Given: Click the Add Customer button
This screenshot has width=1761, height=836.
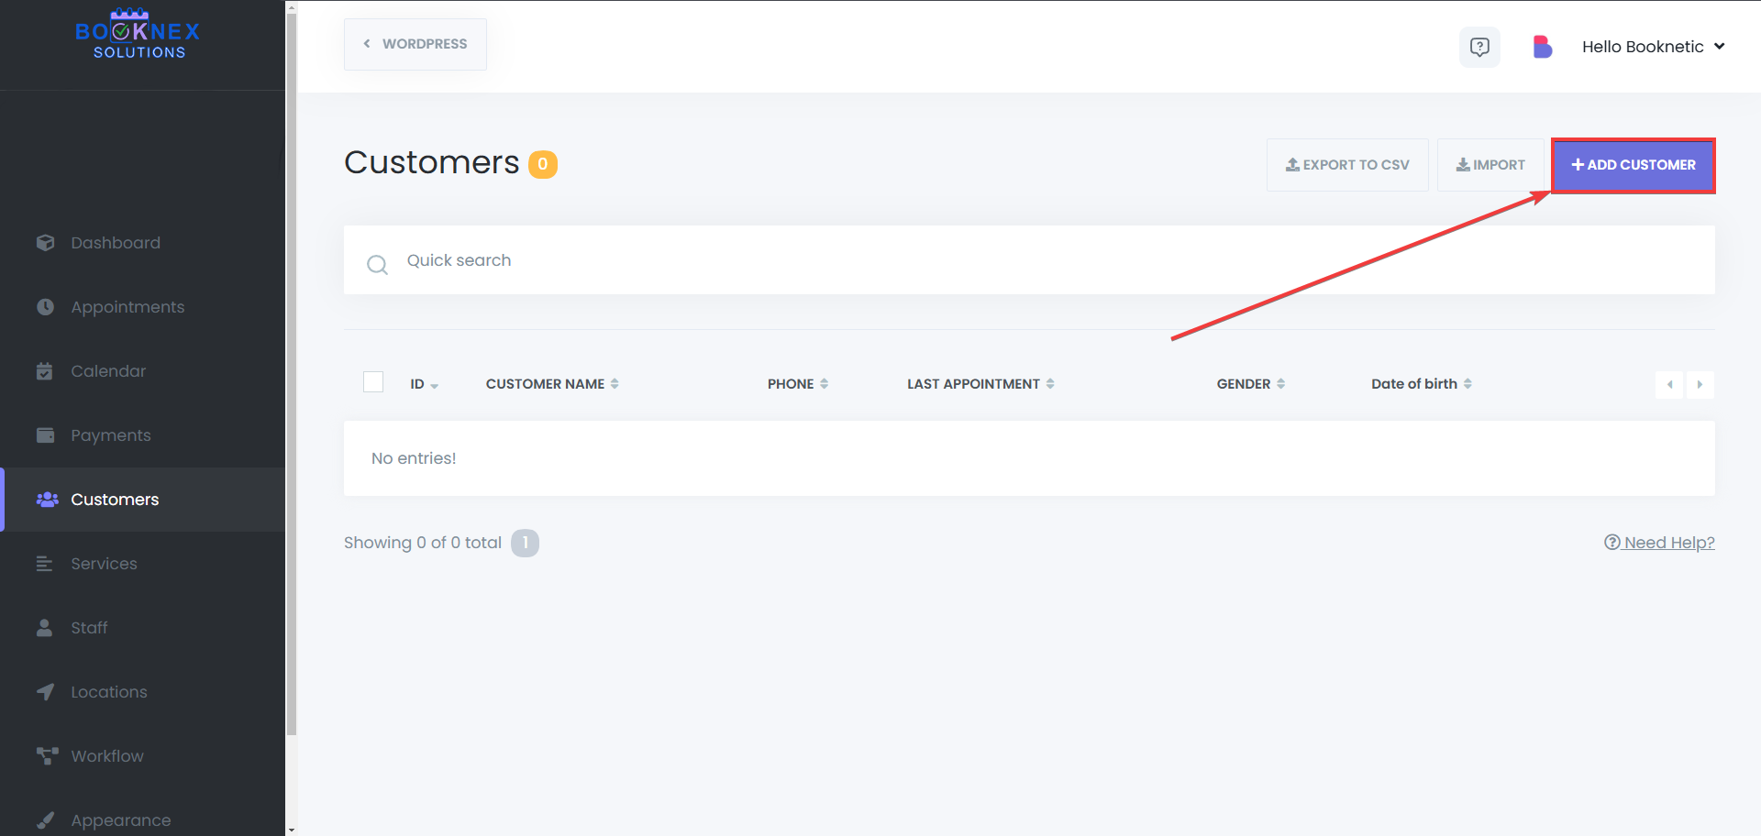Looking at the screenshot, I should [x=1634, y=165].
